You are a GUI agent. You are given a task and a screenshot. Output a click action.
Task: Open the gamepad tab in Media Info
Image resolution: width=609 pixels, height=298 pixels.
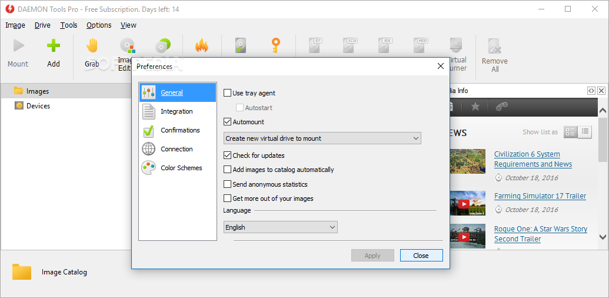point(501,107)
